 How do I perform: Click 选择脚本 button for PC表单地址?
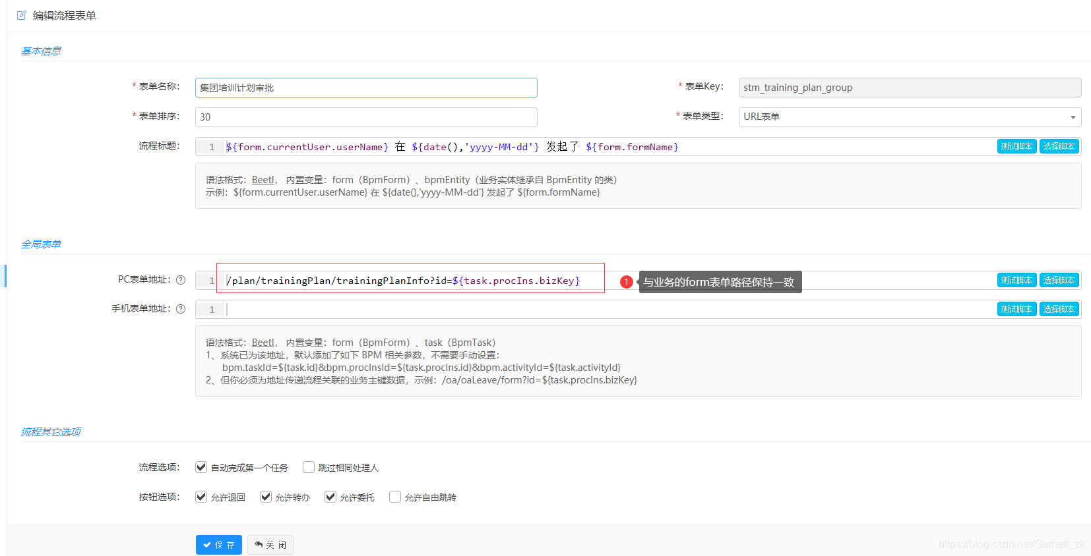(x=1059, y=280)
